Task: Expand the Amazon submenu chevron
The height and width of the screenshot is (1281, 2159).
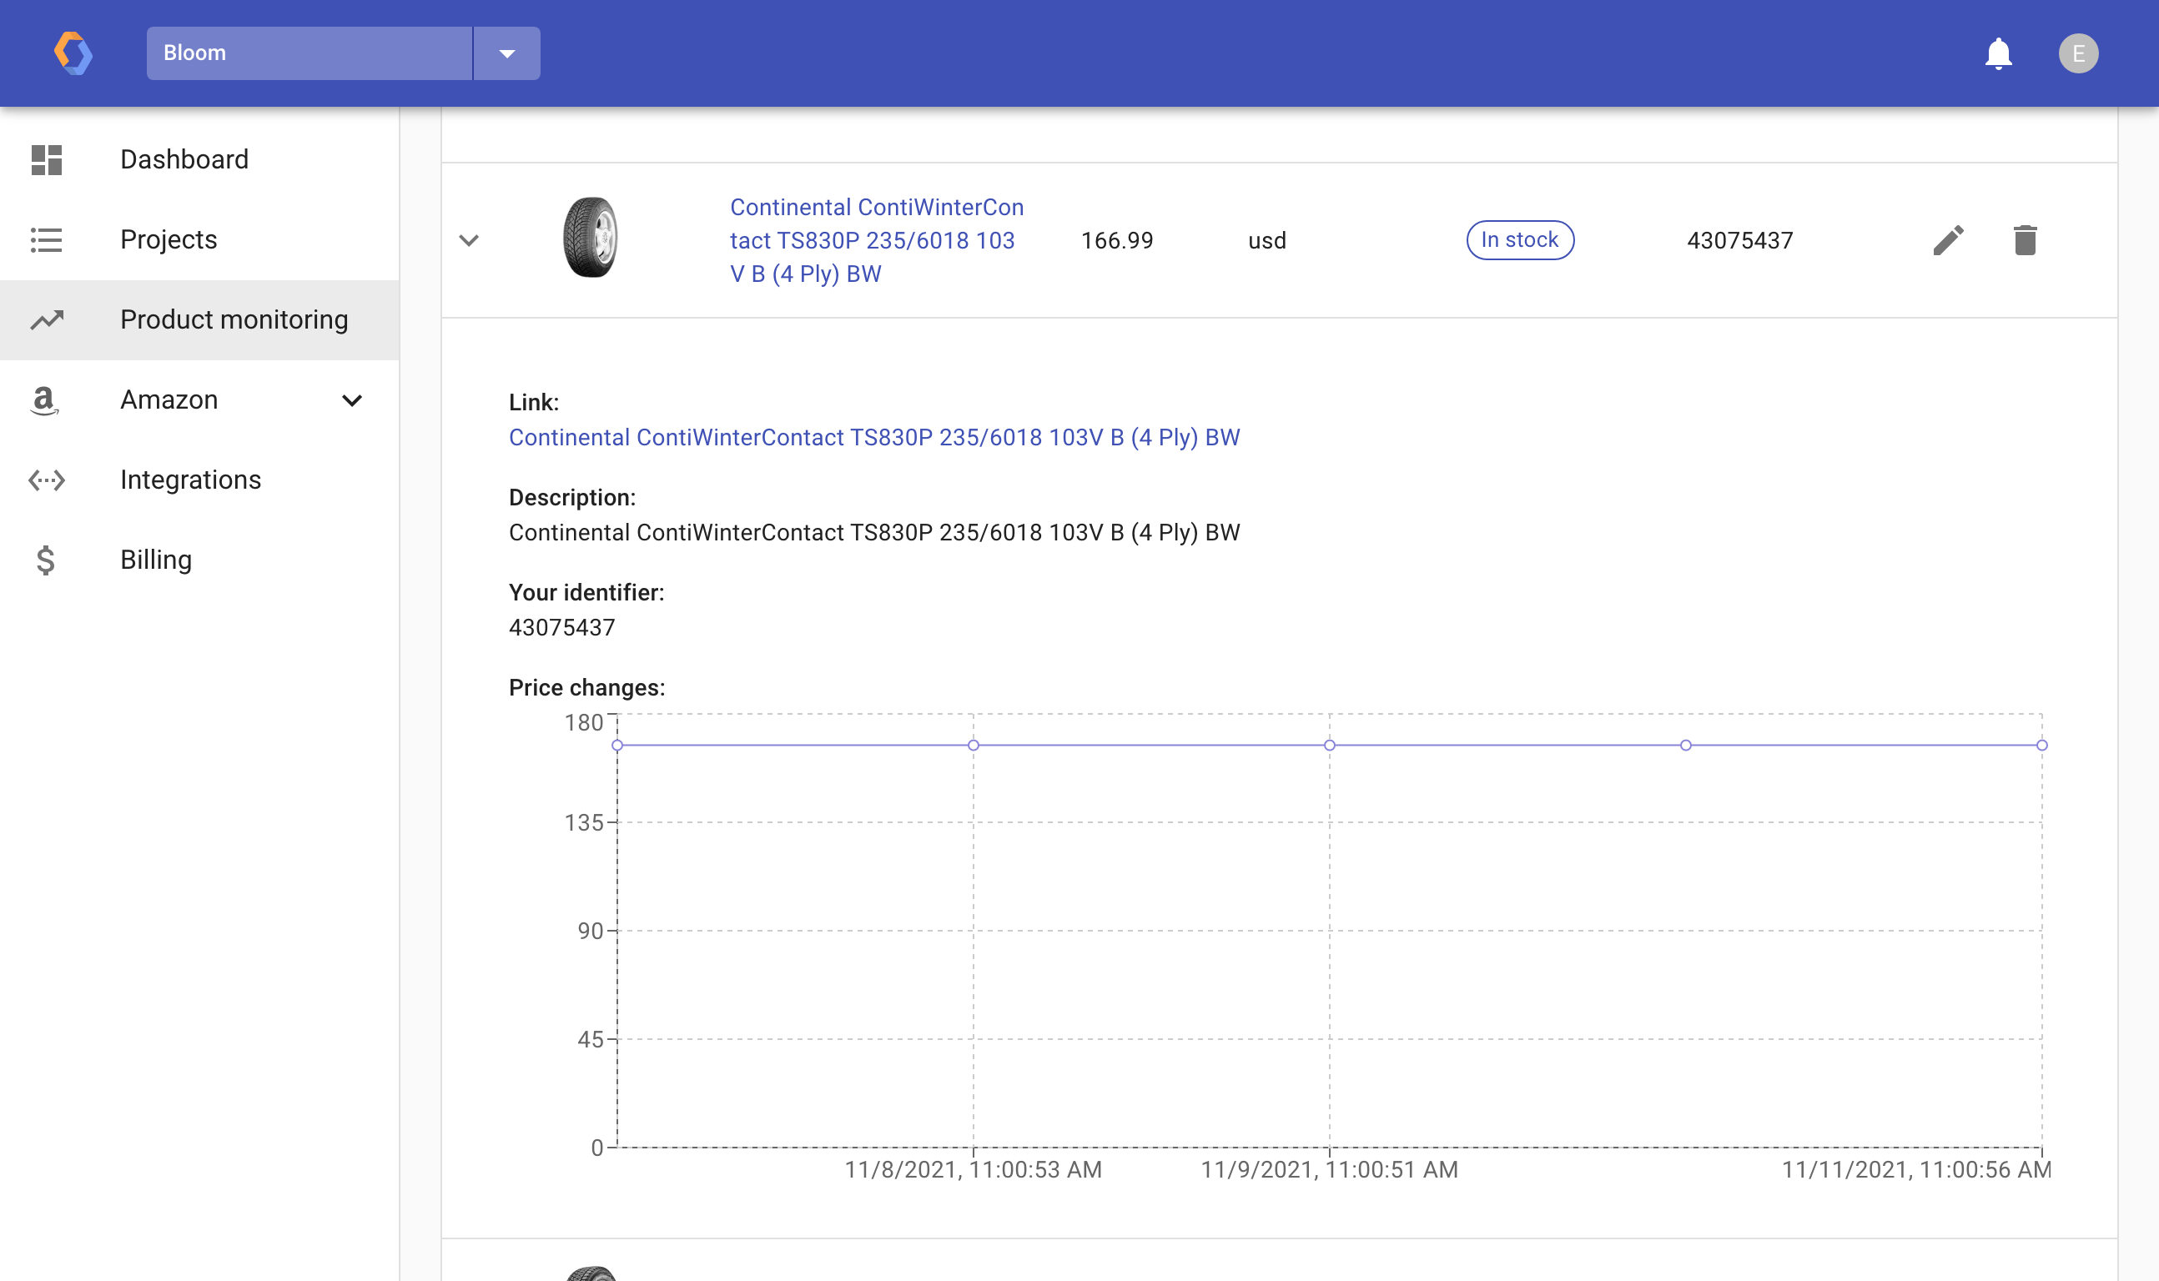Action: pyautogui.click(x=351, y=400)
